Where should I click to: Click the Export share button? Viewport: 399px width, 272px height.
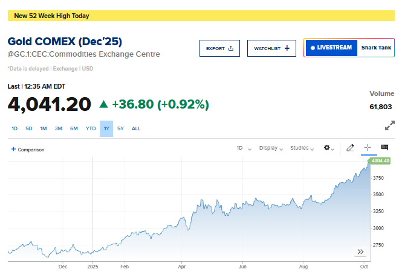pyautogui.click(x=219, y=48)
